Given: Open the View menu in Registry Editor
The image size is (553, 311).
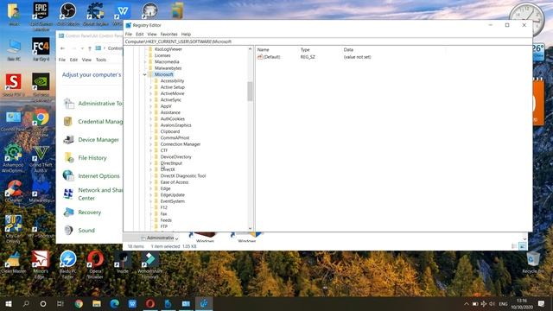Looking at the screenshot, I should (x=152, y=35).
